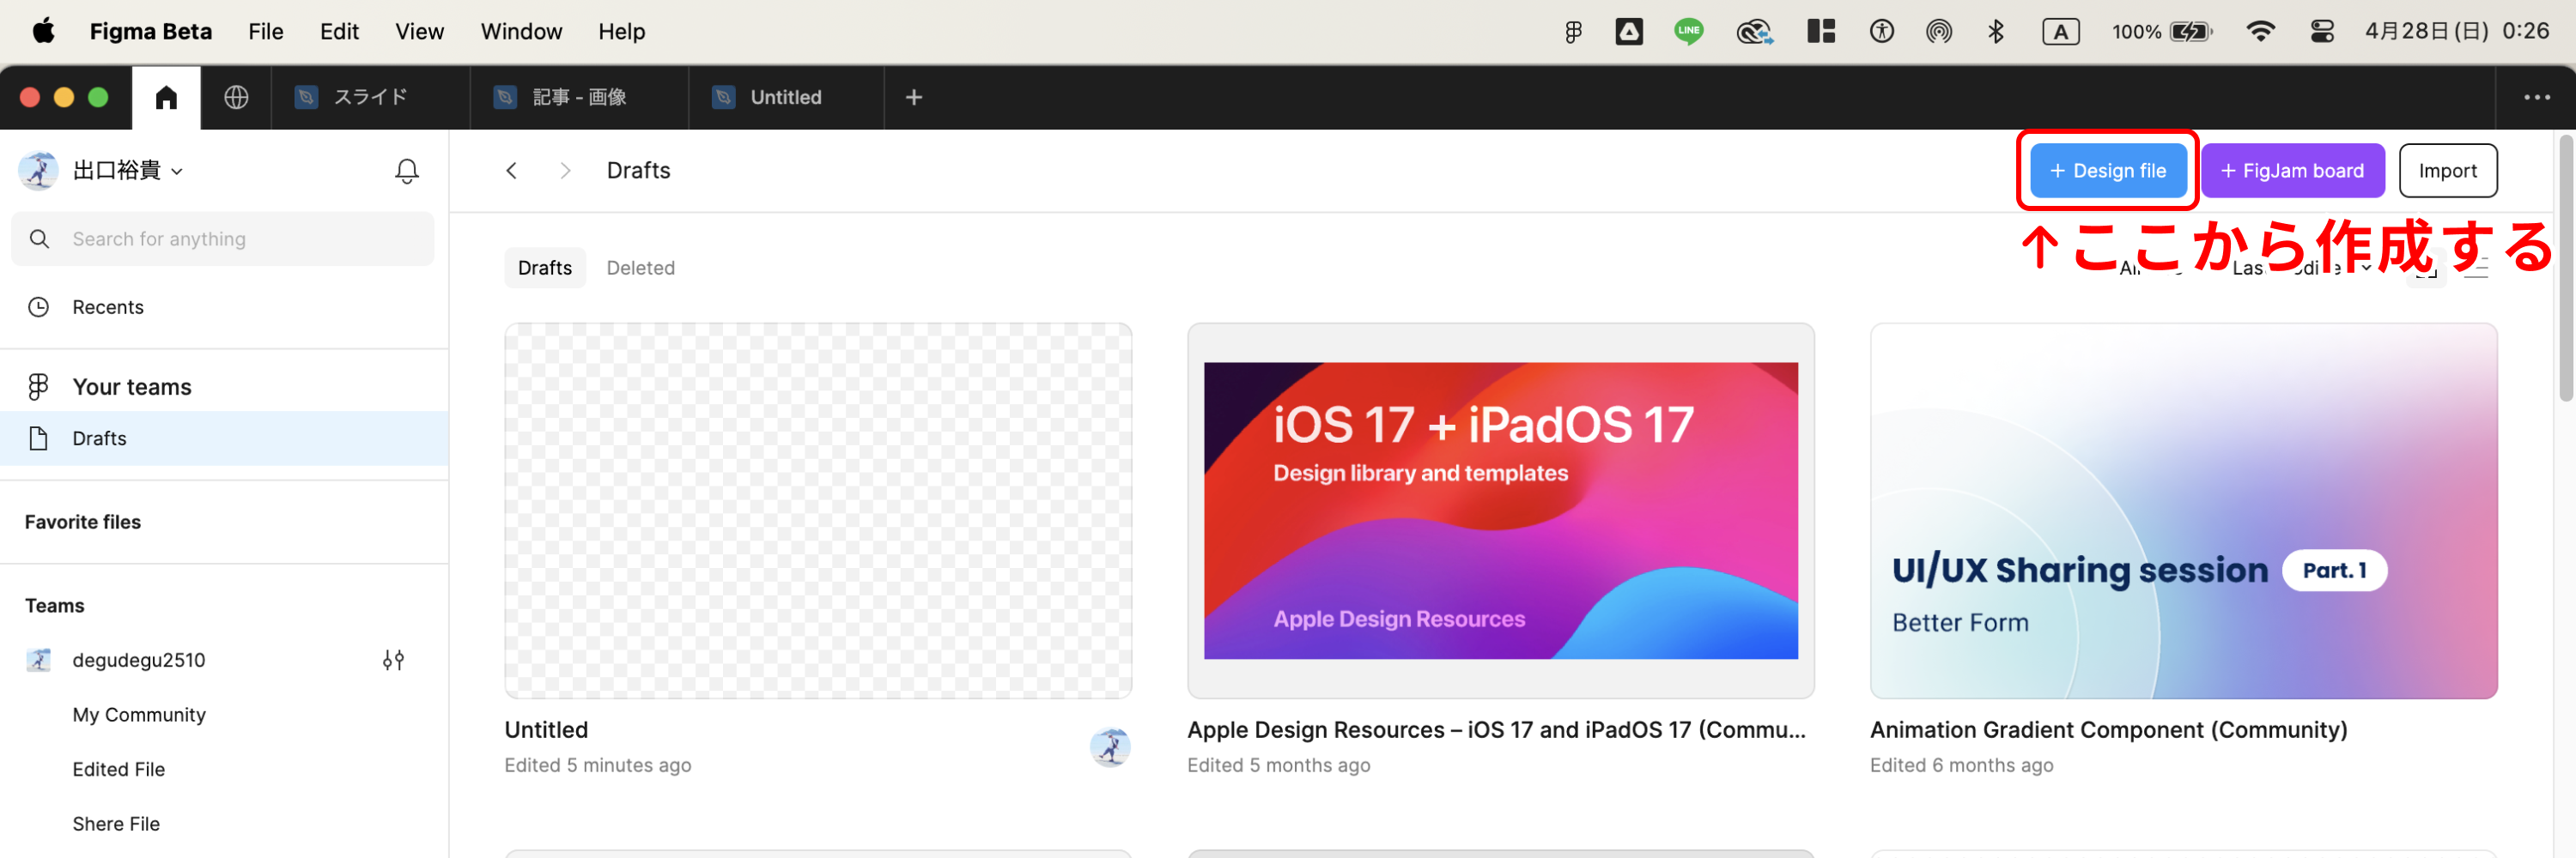Create a new file with + Design file
This screenshot has height=858, width=2576.
click(x=2107, y=170)
